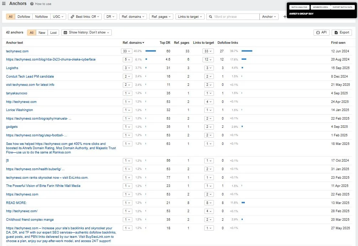The height and width of the screenshot is (246, 358).
Task: Open the nba-2k23-chuma-okeke-cyberface URL anchor
Action: (51, 59)
